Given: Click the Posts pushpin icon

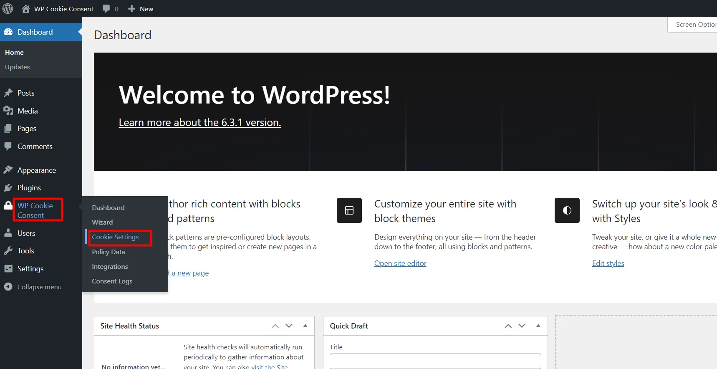Looking at the screenshot, I should pyautogui.click(x=8, y=93).
